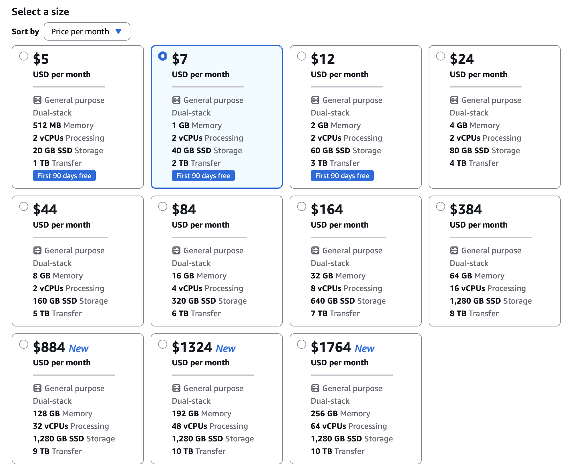Click the New label next to $884
The image size is (569, 470).
tap(79, 348)
